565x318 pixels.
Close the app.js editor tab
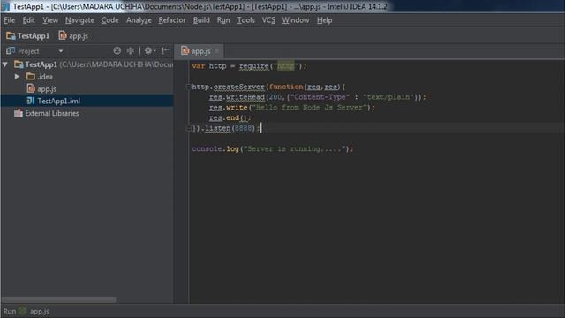pos(216,51)
